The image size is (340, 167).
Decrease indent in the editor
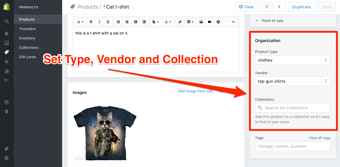[136, 22]
